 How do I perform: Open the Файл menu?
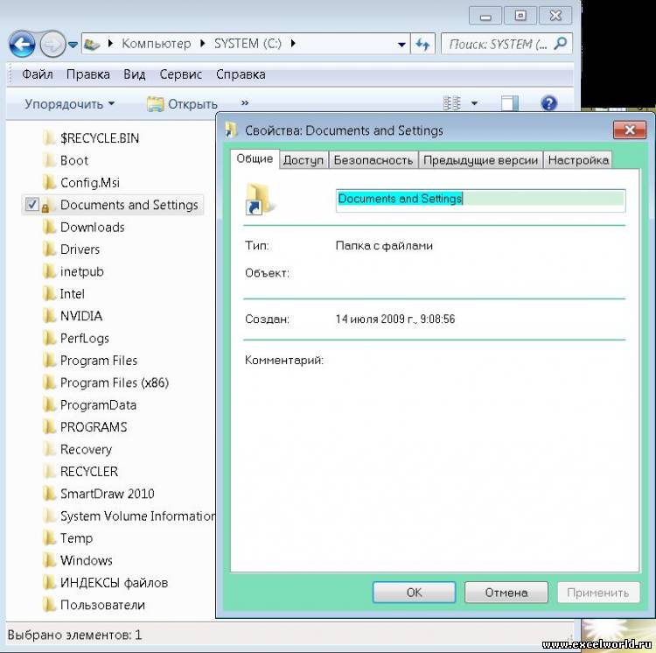click(38, 74)
